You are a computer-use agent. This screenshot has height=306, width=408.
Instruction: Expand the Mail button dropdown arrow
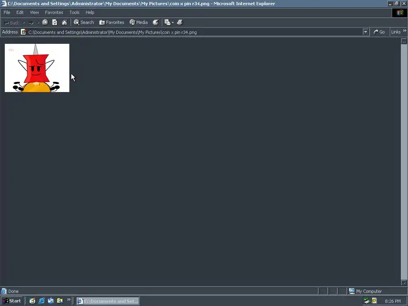click(173, 23)
